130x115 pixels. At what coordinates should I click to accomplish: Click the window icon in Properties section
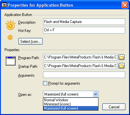point(11,61)
